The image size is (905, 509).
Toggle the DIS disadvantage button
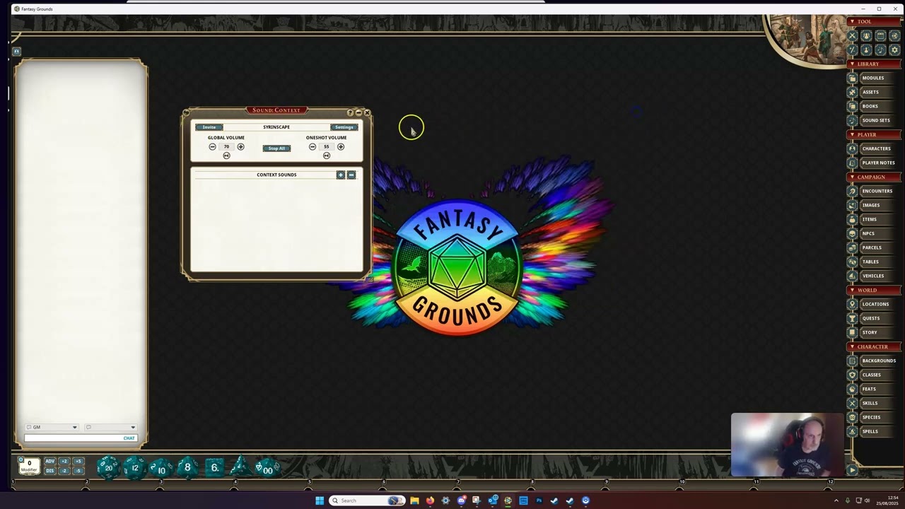coord(49,471)
